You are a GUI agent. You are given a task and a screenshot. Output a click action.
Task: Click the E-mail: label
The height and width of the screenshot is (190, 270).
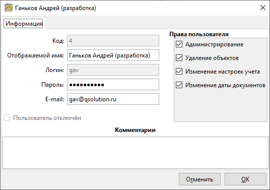tap(54, 99)
